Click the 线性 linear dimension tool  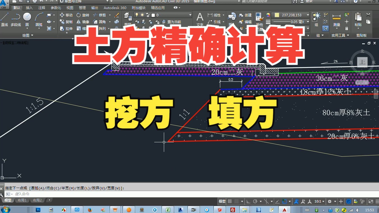(214, 15)
